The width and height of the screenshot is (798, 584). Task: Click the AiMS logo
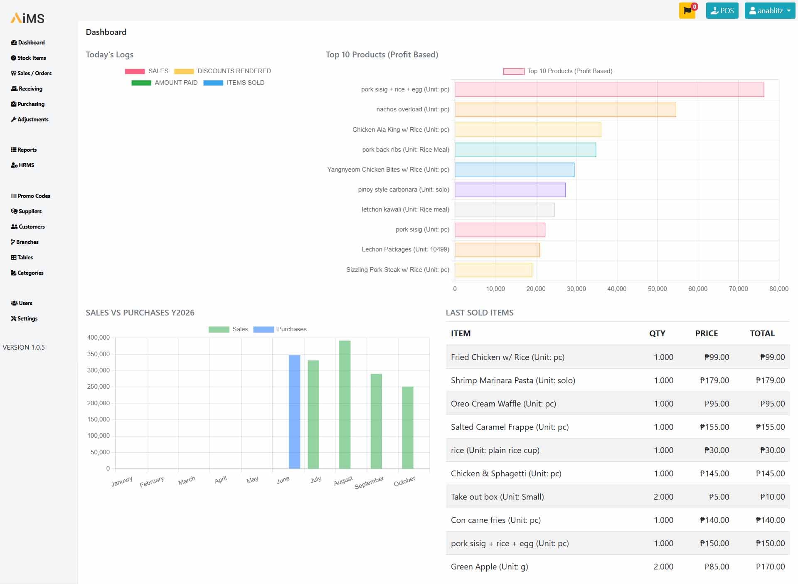pyautogui.click(x=27, y=18)
